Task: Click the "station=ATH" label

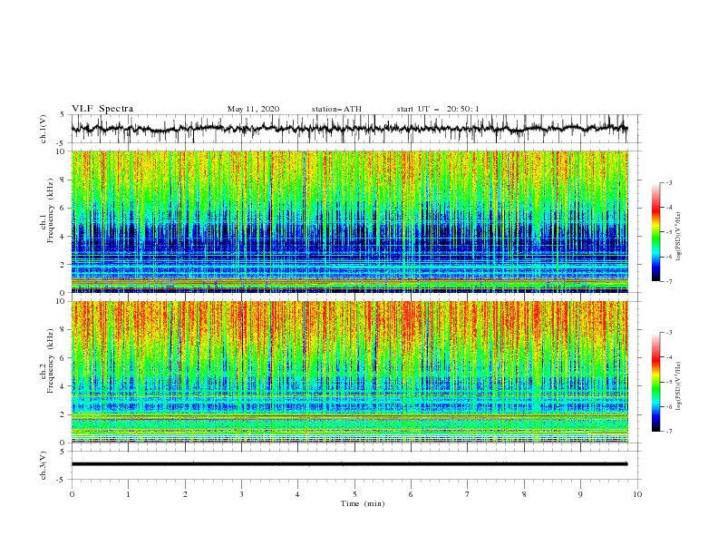Action: pyautogui.click(x=336, y=109)
